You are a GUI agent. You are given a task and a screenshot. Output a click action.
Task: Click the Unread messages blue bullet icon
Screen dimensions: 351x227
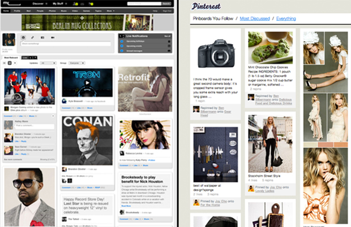tap(122, 50)
